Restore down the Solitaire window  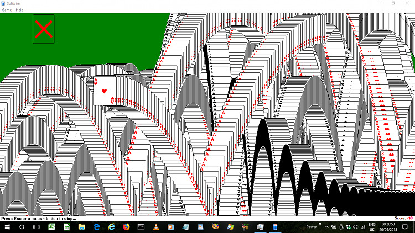393,3
